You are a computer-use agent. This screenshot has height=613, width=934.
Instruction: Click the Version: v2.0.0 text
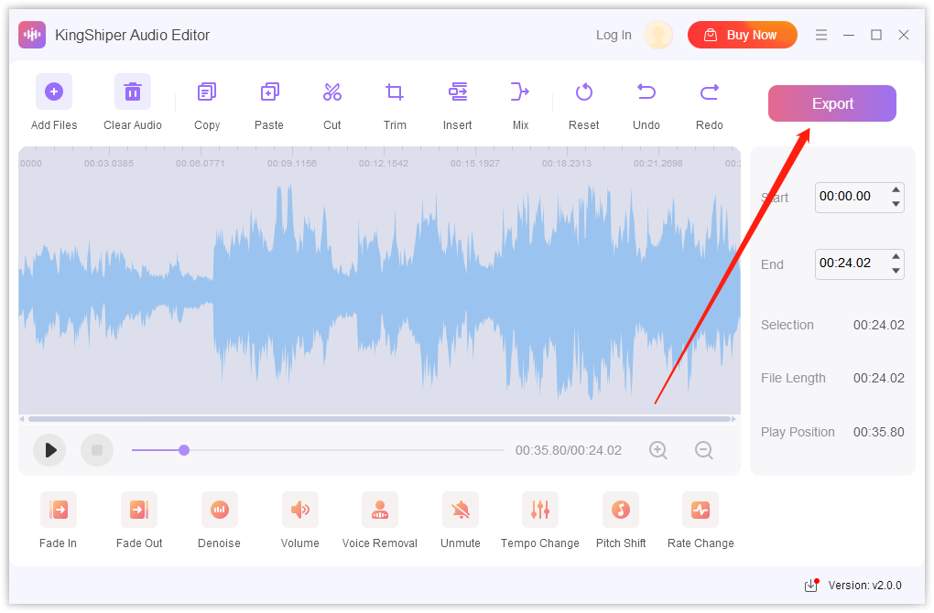[865, 586]
